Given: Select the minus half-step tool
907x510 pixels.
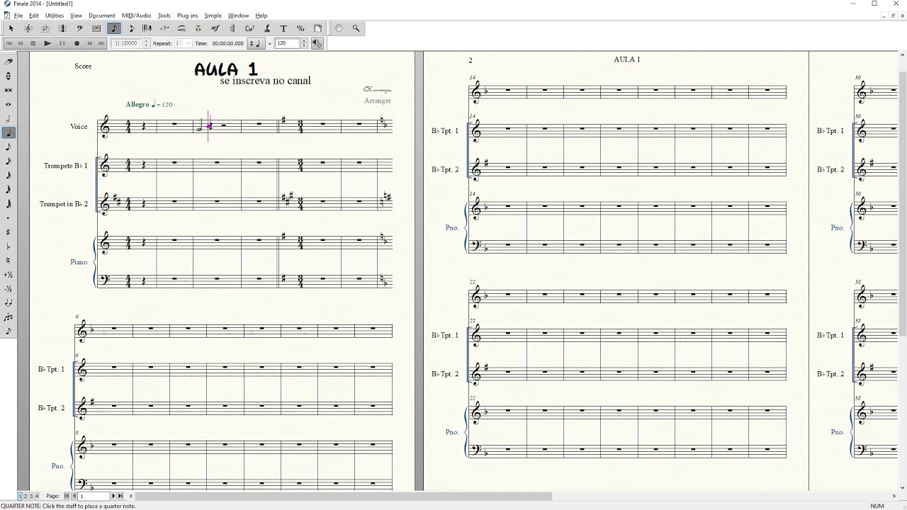Looking at the screenshot, I should (x=9, y=288).
